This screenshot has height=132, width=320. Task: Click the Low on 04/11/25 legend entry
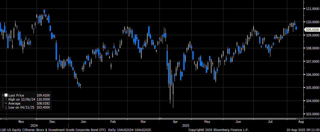click(x=22, y=107)
